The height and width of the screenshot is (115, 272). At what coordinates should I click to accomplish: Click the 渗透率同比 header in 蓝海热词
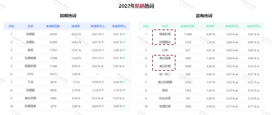[254, 26]
